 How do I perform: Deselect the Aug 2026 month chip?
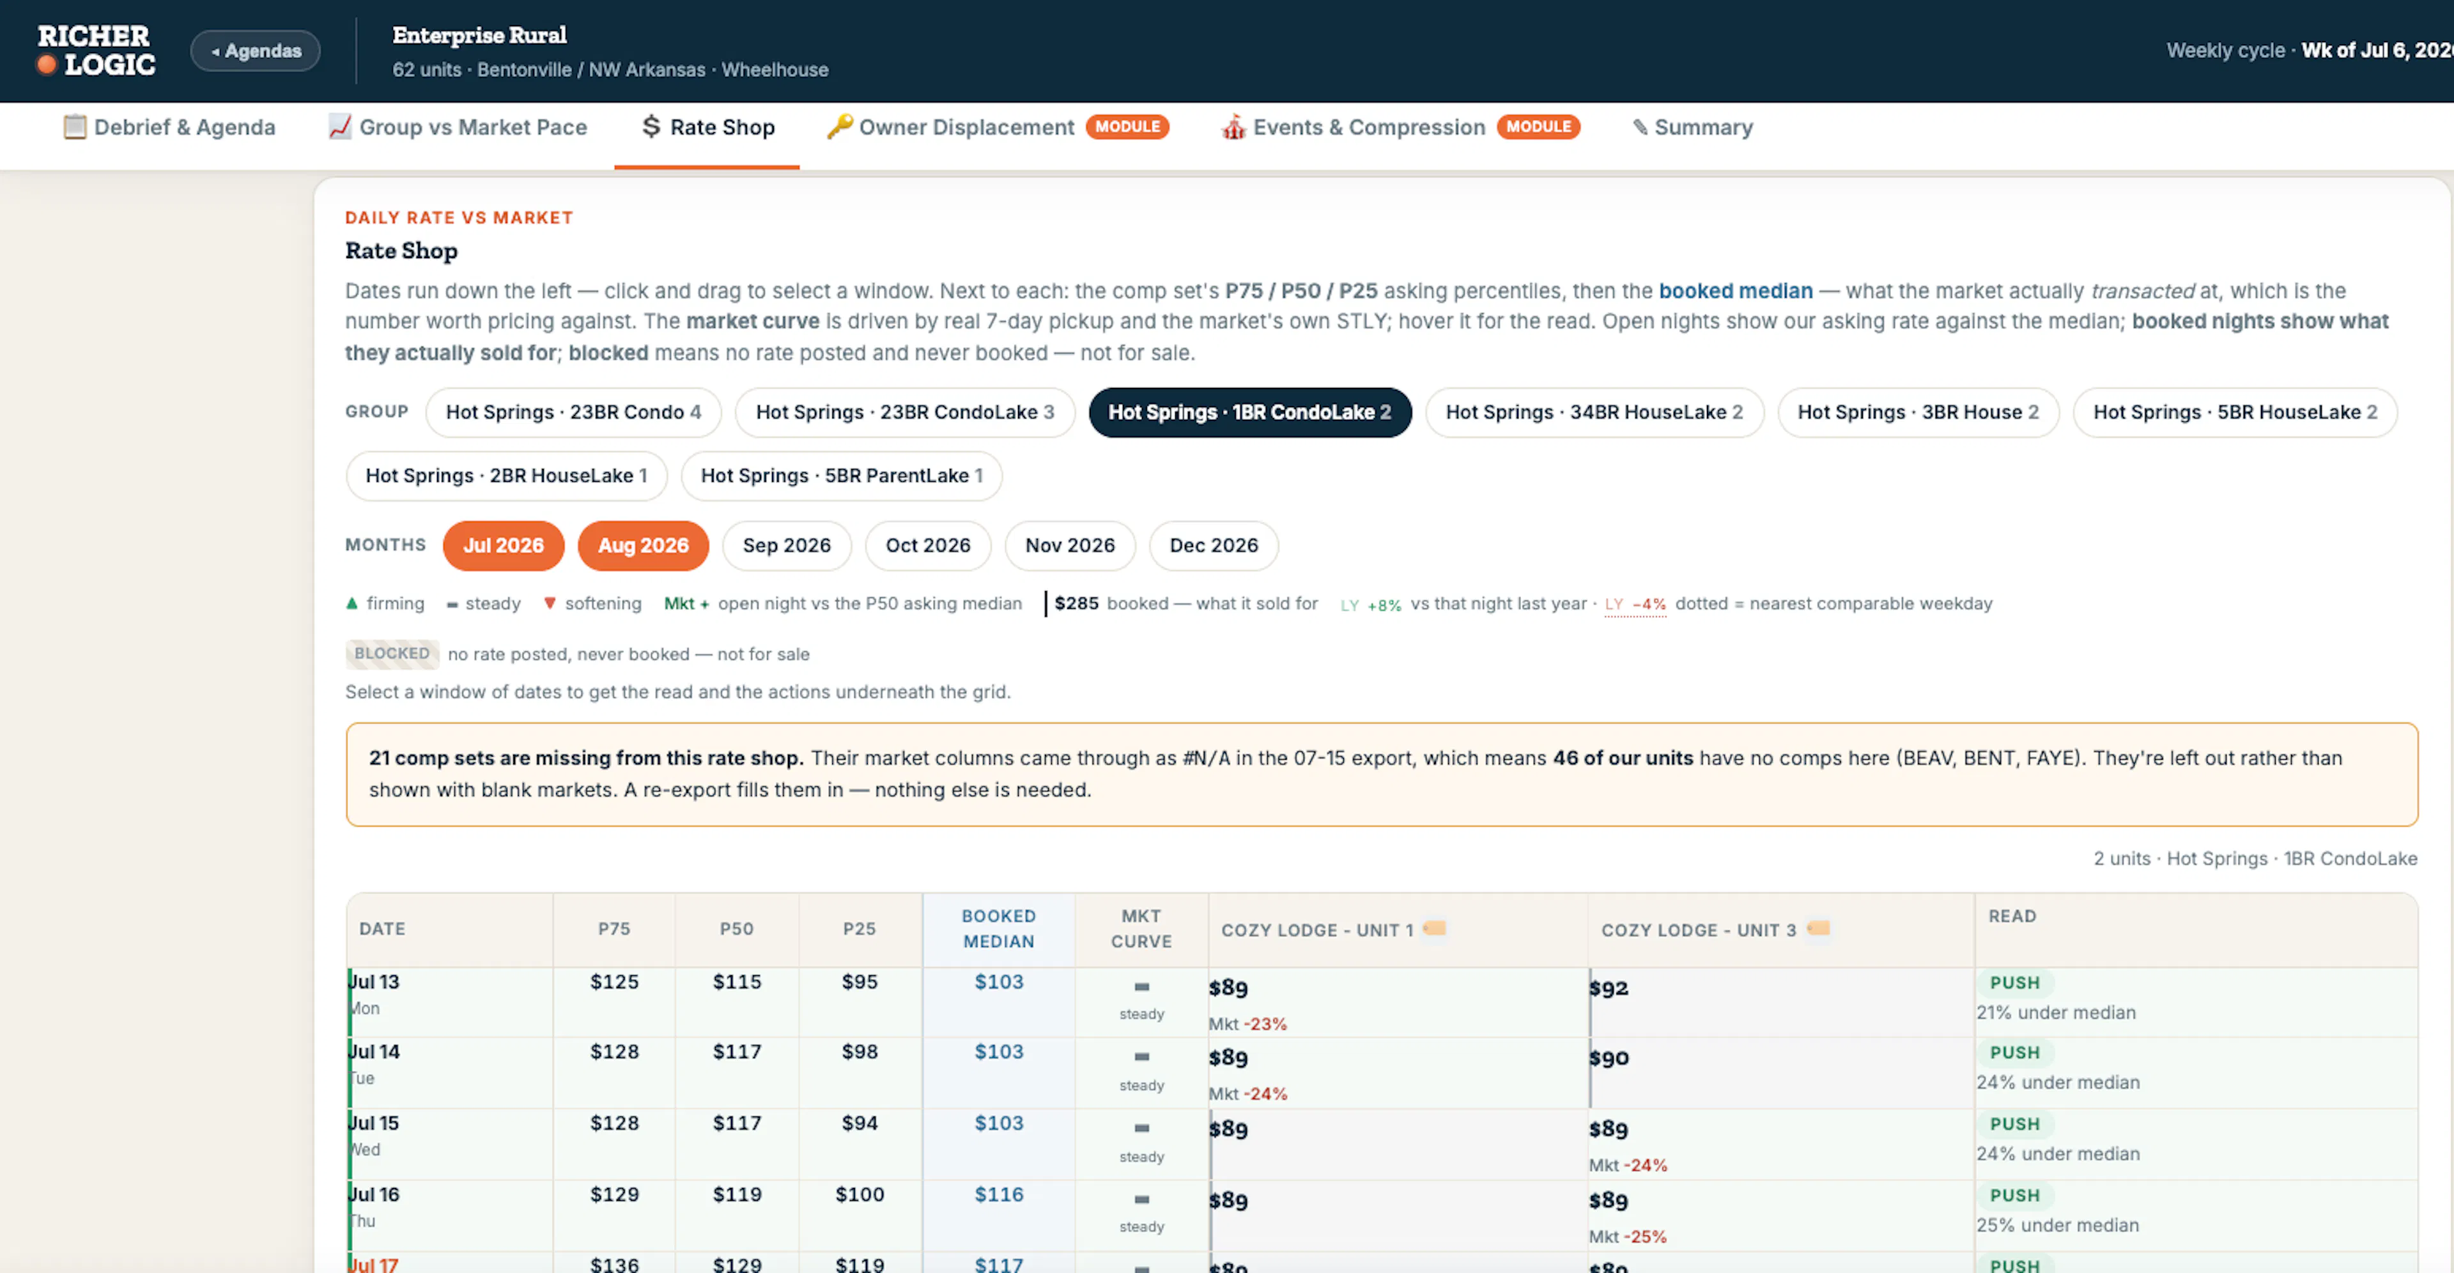643,546
